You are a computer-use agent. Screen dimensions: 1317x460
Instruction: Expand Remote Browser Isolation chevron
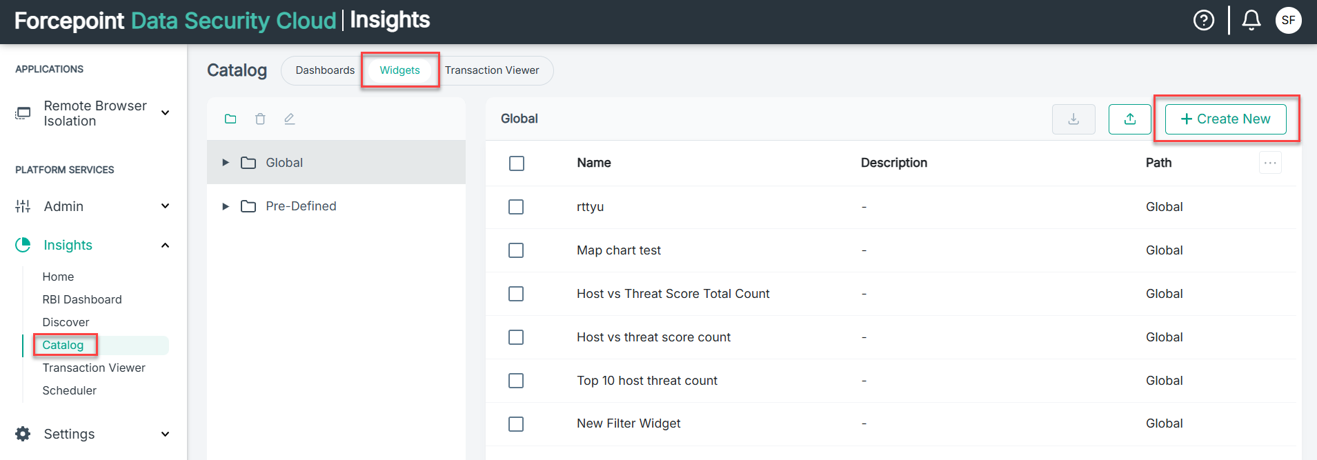pos(166,113)
